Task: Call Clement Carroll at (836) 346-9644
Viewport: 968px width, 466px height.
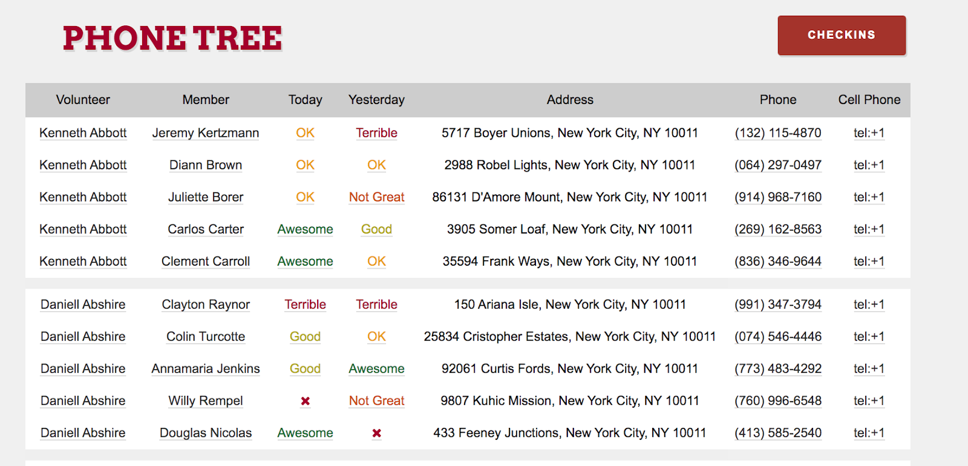Action: tap(777, 261)
